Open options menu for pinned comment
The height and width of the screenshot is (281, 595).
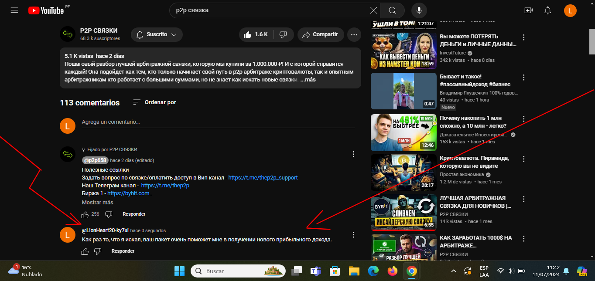point(354,154)
